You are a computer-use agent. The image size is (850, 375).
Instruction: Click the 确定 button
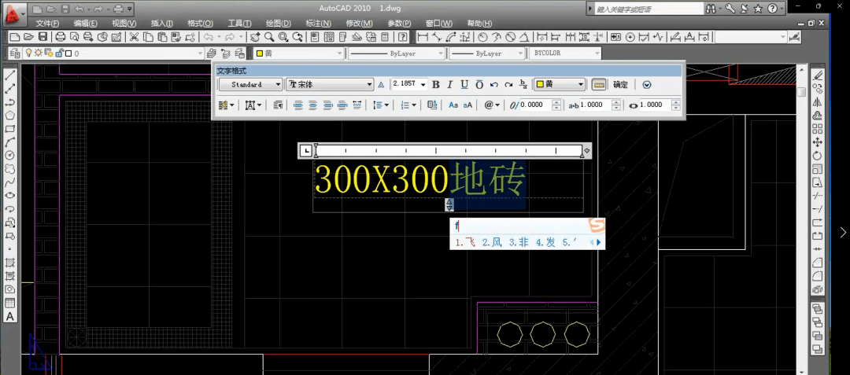[621, 84]
